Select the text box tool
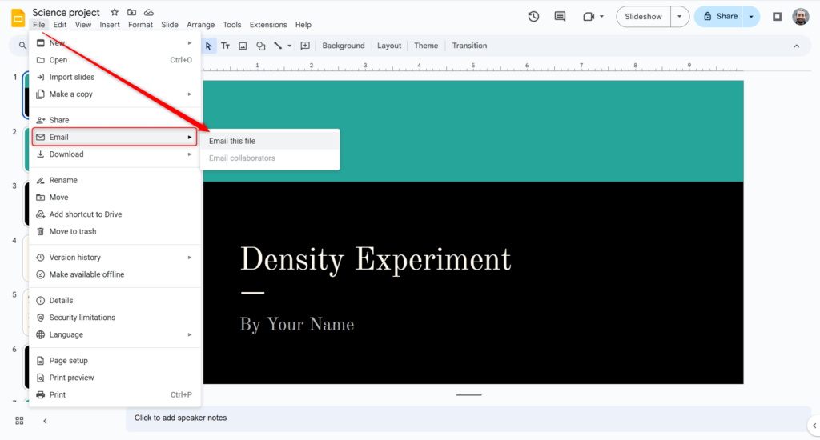Screen dimensions: 820x440 (x=226, y=46)
